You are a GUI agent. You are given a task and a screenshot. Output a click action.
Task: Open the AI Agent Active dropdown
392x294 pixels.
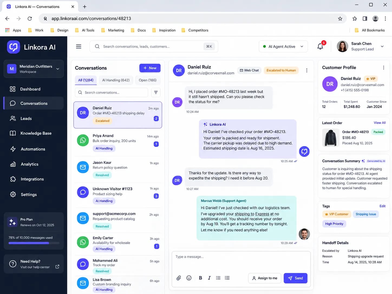[x=283, y=46]
